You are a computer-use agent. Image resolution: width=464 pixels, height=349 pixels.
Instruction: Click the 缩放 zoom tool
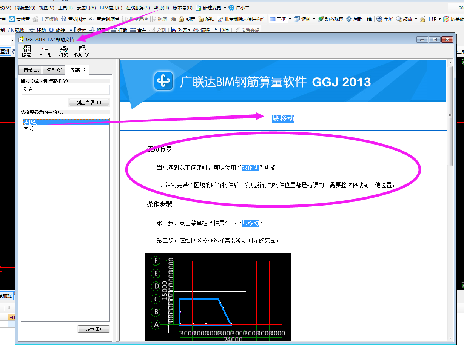(404, 19)
